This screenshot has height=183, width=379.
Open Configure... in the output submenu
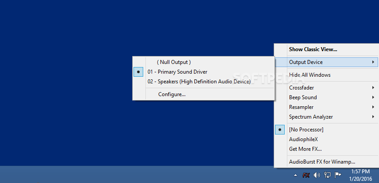click(204, 94)
